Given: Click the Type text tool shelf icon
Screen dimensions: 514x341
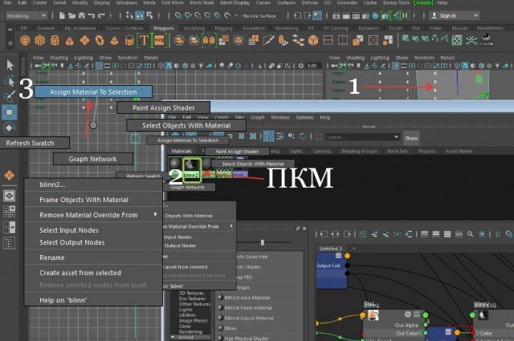Looking at the screenshot, I should tap(145, 40).
